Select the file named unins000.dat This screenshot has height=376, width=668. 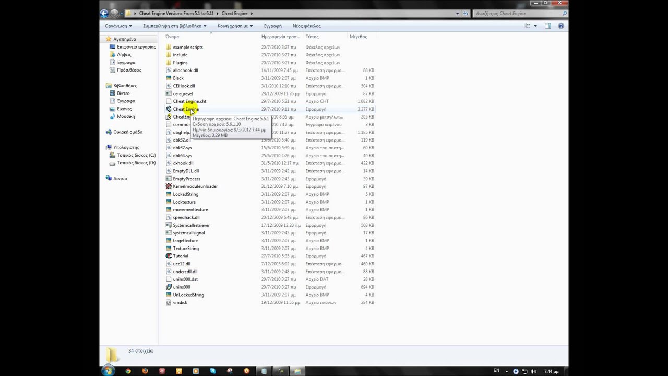click(x=185, y=279)
